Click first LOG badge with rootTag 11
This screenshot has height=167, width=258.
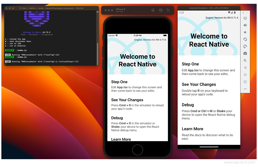(x=8, y=55)
